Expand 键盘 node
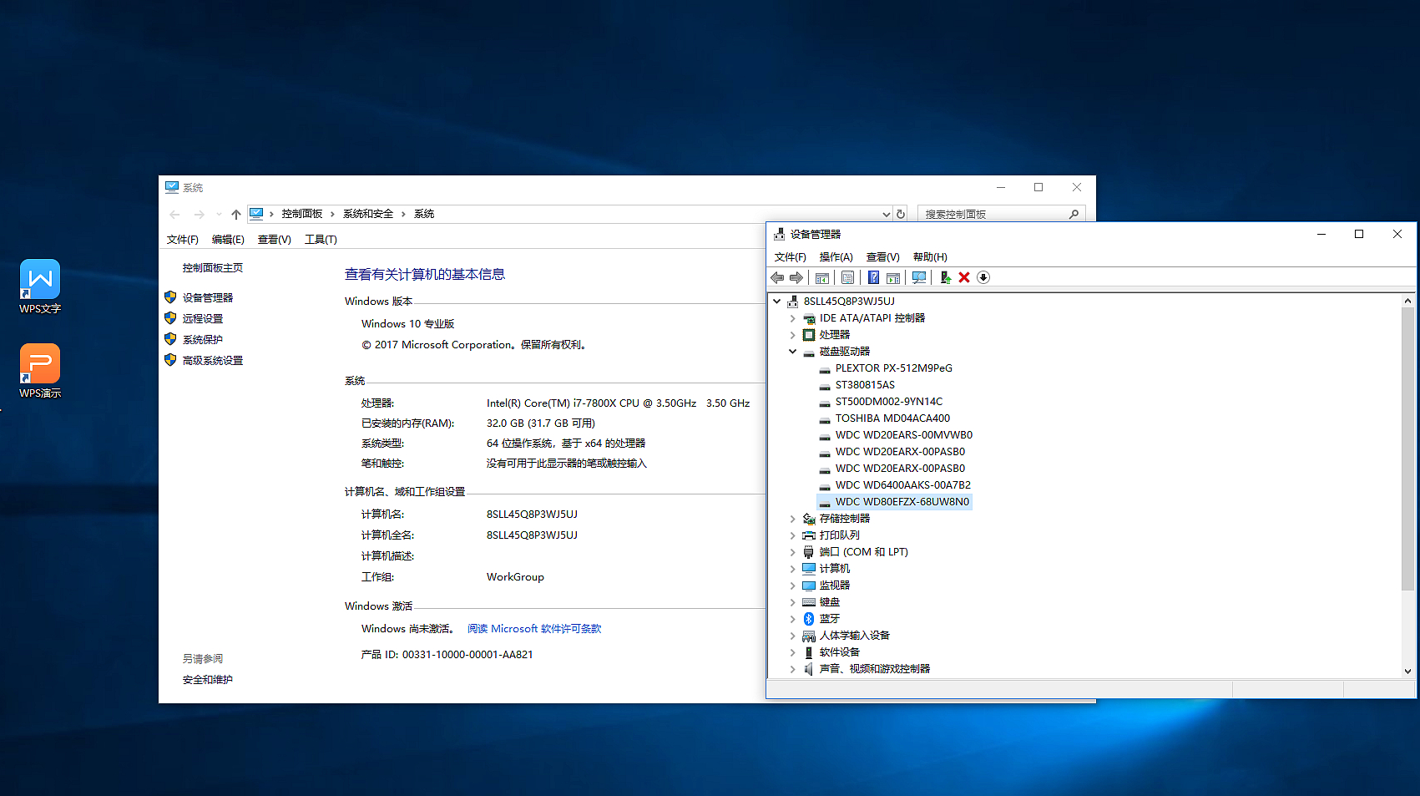Screen dimensions: 1420x796 (x=793, y=602)
